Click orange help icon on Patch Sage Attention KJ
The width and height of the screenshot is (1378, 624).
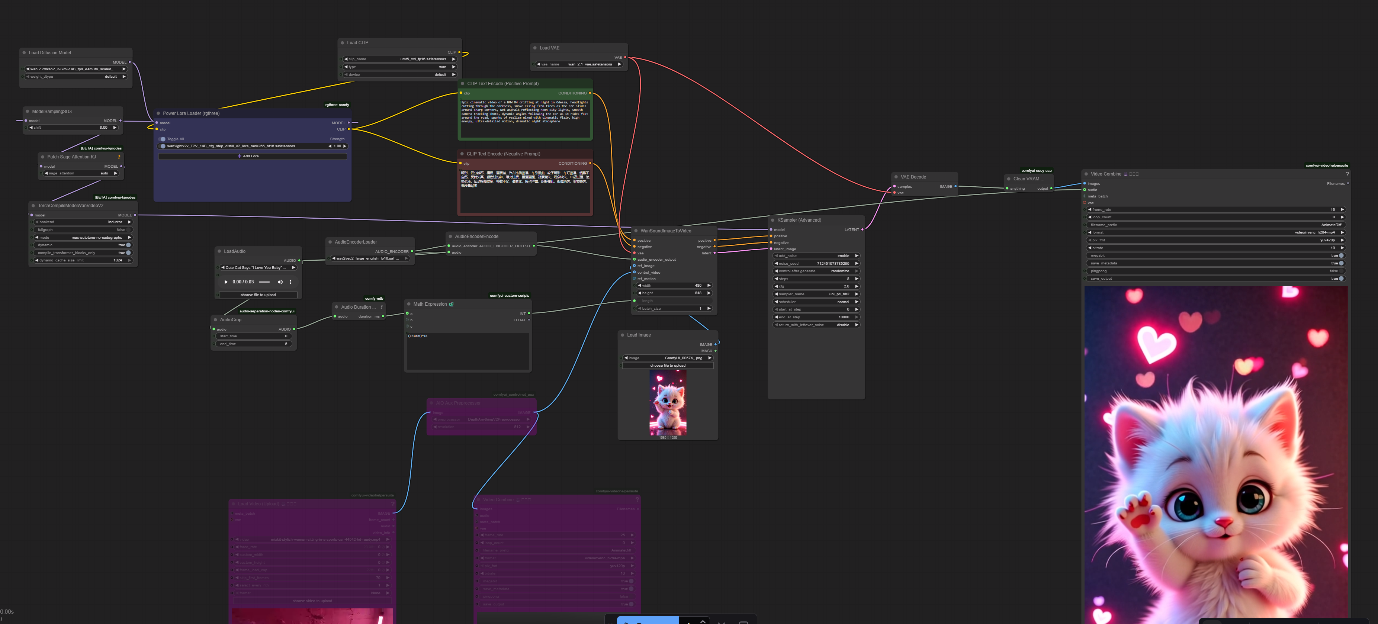(119, 157)
